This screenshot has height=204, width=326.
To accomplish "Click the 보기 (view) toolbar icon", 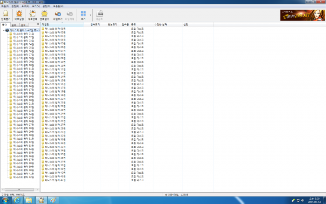I will (83, 15).
